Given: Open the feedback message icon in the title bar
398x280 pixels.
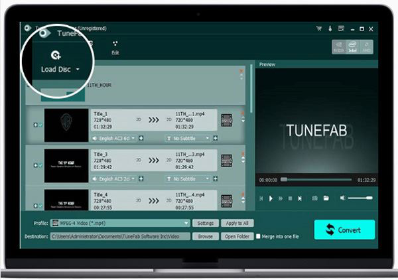Looking at the screenshot, I should (x=341, y=29).
